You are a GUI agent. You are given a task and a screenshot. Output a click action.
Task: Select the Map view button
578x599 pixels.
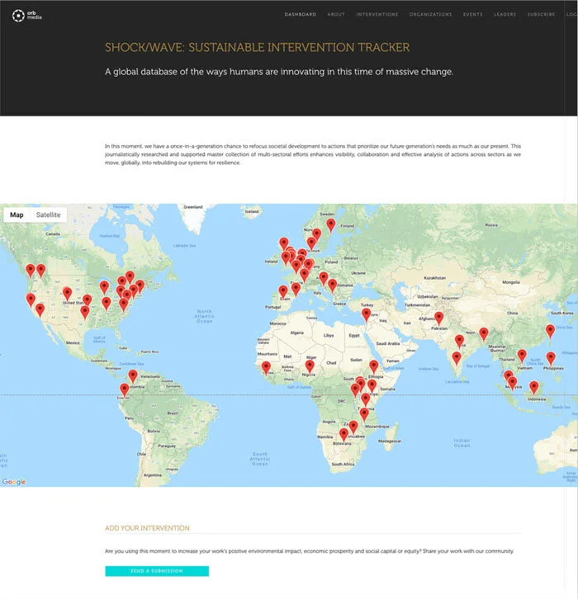point(17,215)
